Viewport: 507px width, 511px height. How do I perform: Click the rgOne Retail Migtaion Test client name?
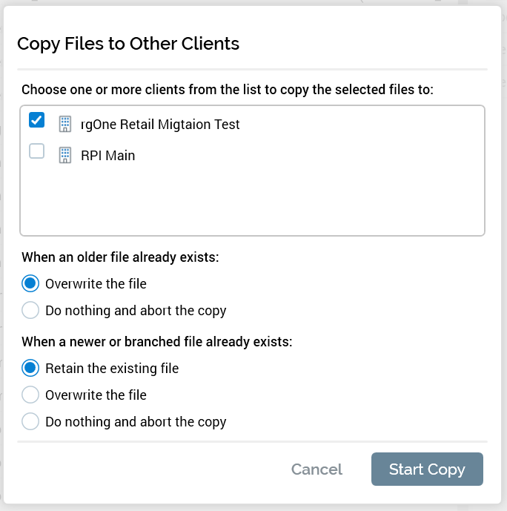160,125
